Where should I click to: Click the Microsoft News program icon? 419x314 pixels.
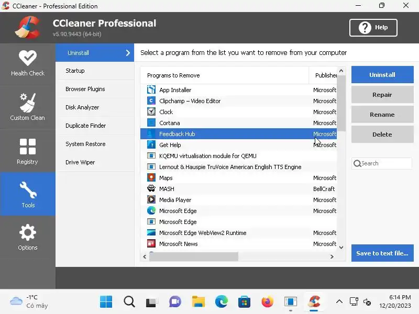[x=151, y=243]
